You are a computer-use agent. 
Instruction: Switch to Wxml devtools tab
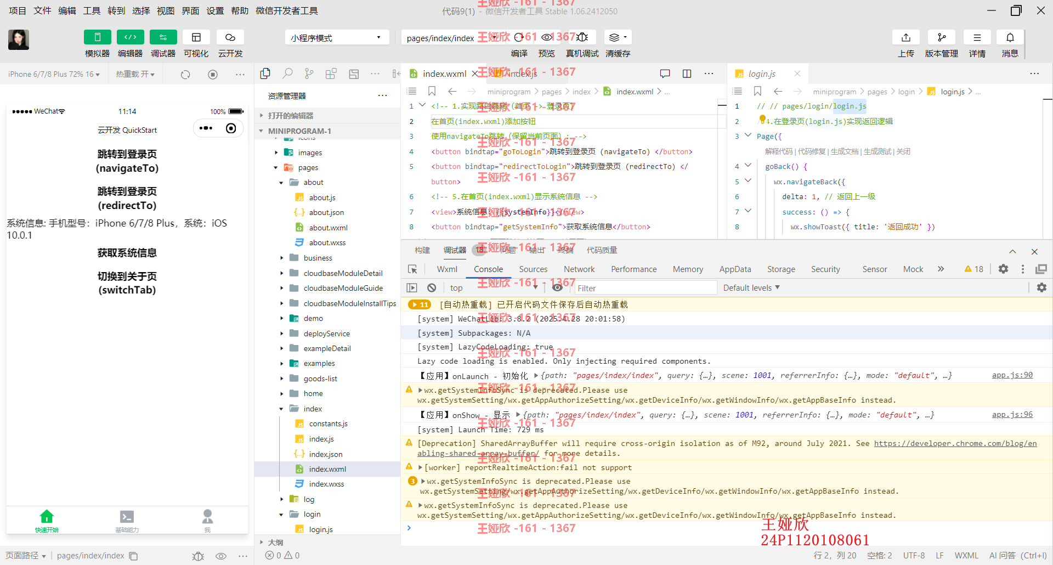tap(447, 269)
